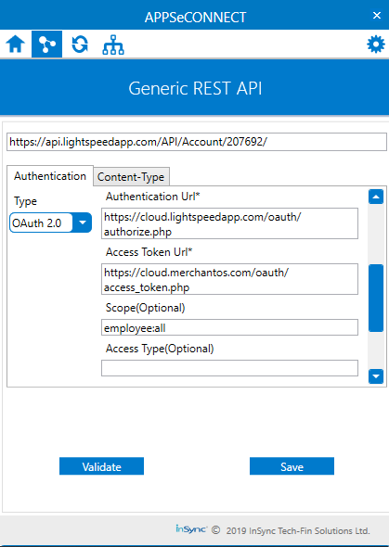Open the OAuth 2.0 type dropdown
Screen dimensions: 389x547
point(51,223)
